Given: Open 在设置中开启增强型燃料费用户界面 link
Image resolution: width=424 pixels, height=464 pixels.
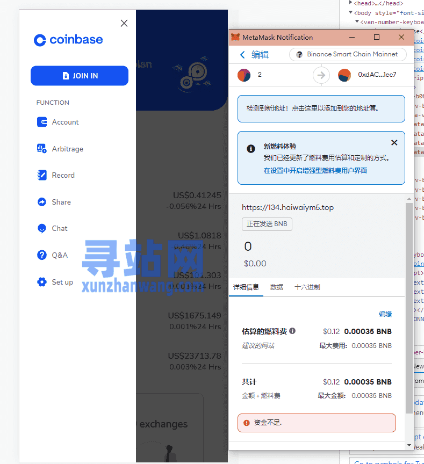Looking at the screenshot, I should coord(315,170).
